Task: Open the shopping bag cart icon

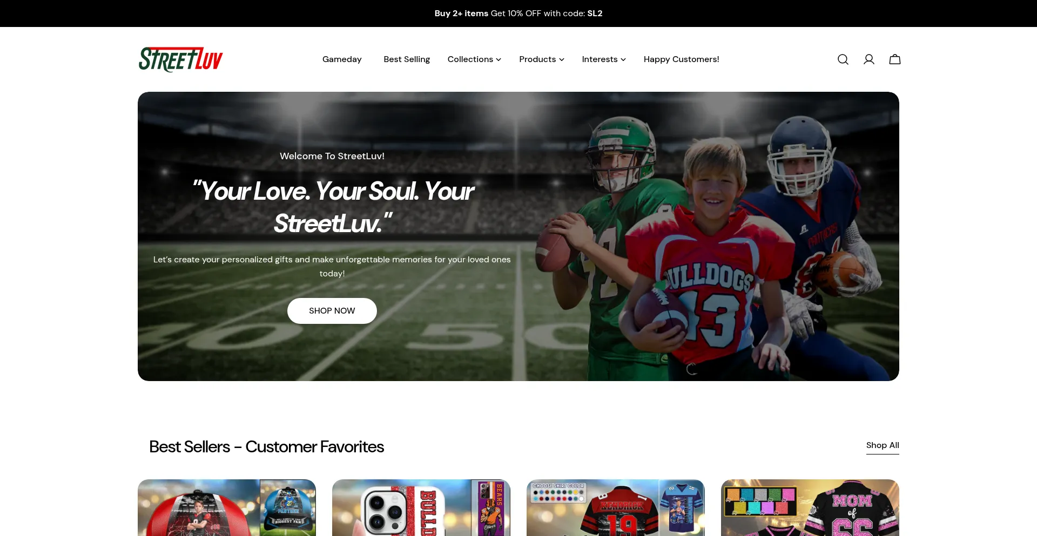Action: point(894,59)
